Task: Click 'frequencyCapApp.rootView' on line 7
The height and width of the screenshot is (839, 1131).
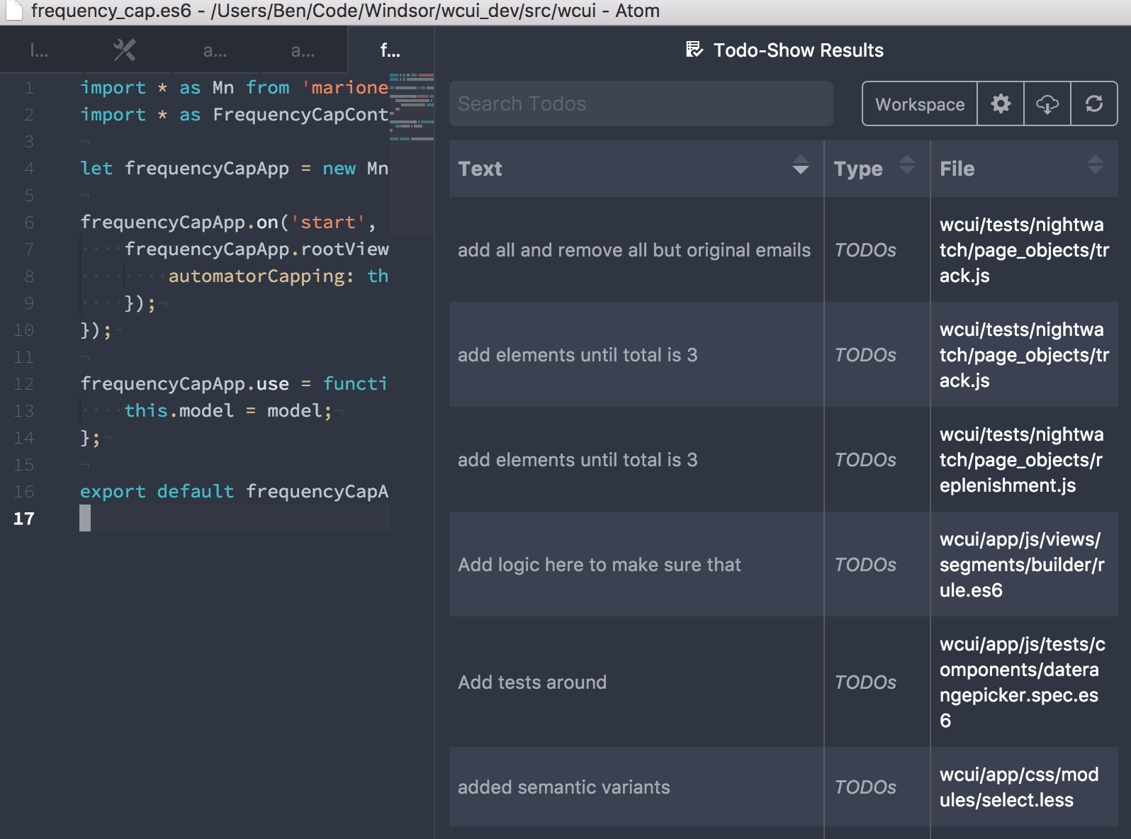Action: pyautogui.click(x=257, y=249)
